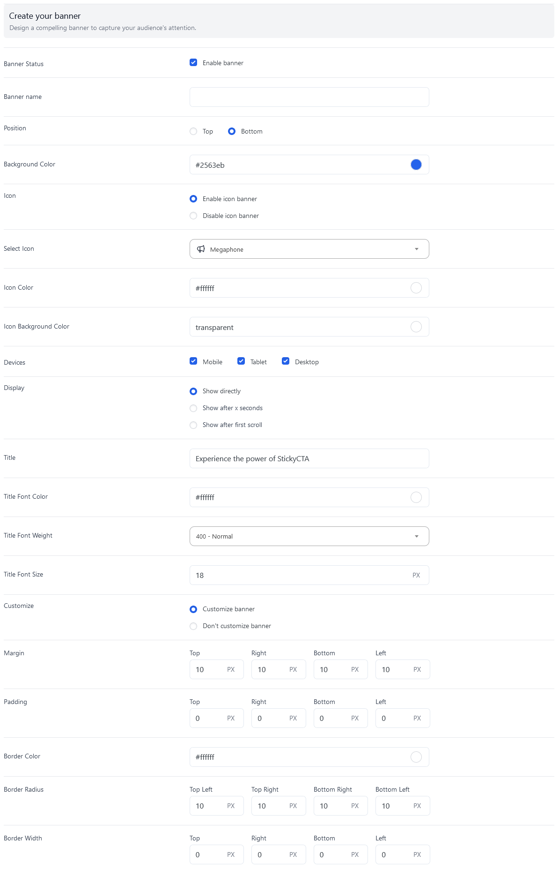Open the Title Font Color swatch
The image size is (559, 869).
pyautogui.click(x=416, y=497)
